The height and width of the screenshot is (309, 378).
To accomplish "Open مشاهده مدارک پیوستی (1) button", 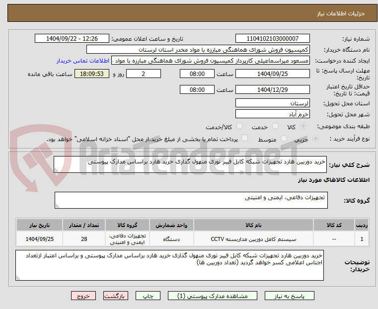I will 213,296.
